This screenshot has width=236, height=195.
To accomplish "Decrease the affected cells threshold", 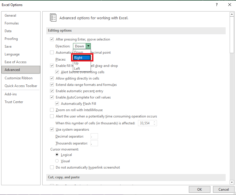I will pos(154,124).
